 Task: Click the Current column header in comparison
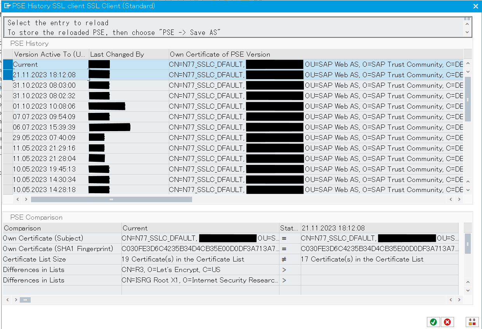pyautogui.click(x=200, y=228)
